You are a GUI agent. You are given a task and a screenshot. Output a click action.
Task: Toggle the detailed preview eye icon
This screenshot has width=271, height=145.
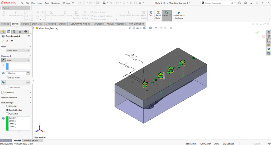pyautogui.click(x=12, y=41)
